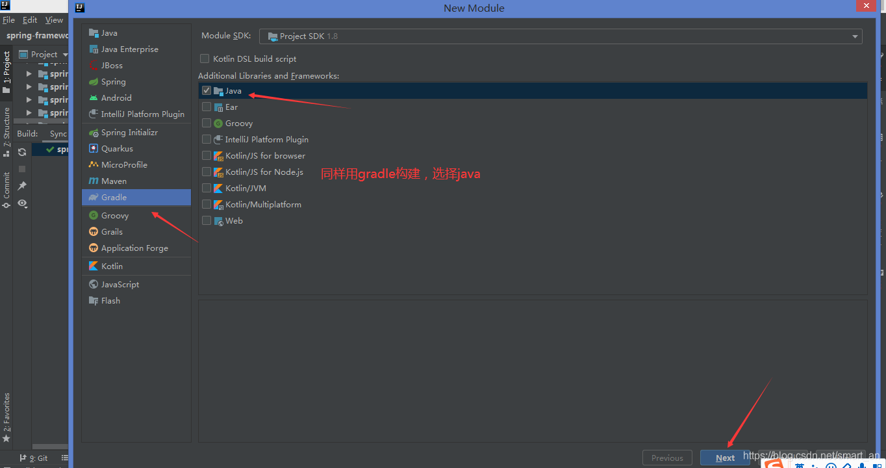Select Flash module type
Image resolution: width=886 pixels, height=468 pixels.
[x=136, y=300]
